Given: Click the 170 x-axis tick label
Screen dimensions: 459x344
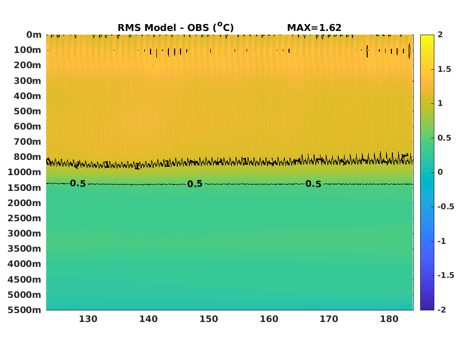Looking at the screenshot, I should pyautogui.click(x=329, y=319).
